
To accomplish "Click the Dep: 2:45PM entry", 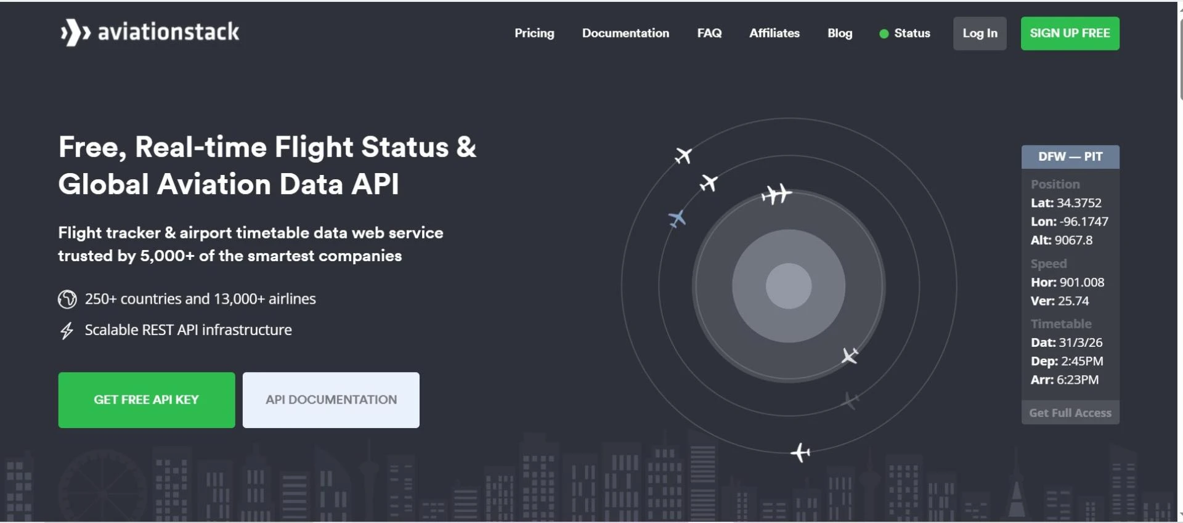I will tap(1067, 361).
